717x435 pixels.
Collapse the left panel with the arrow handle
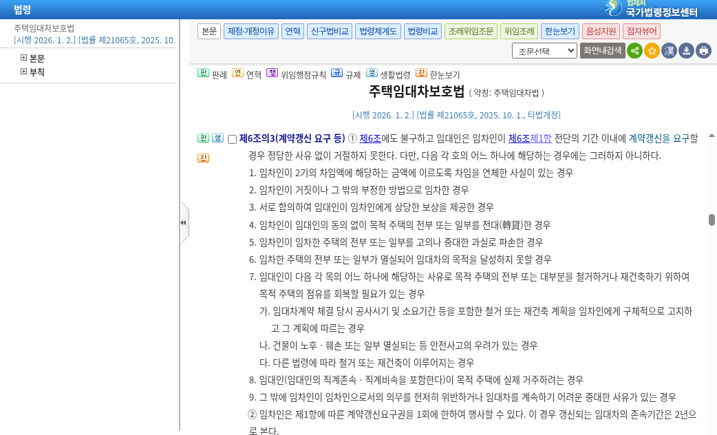184,223
